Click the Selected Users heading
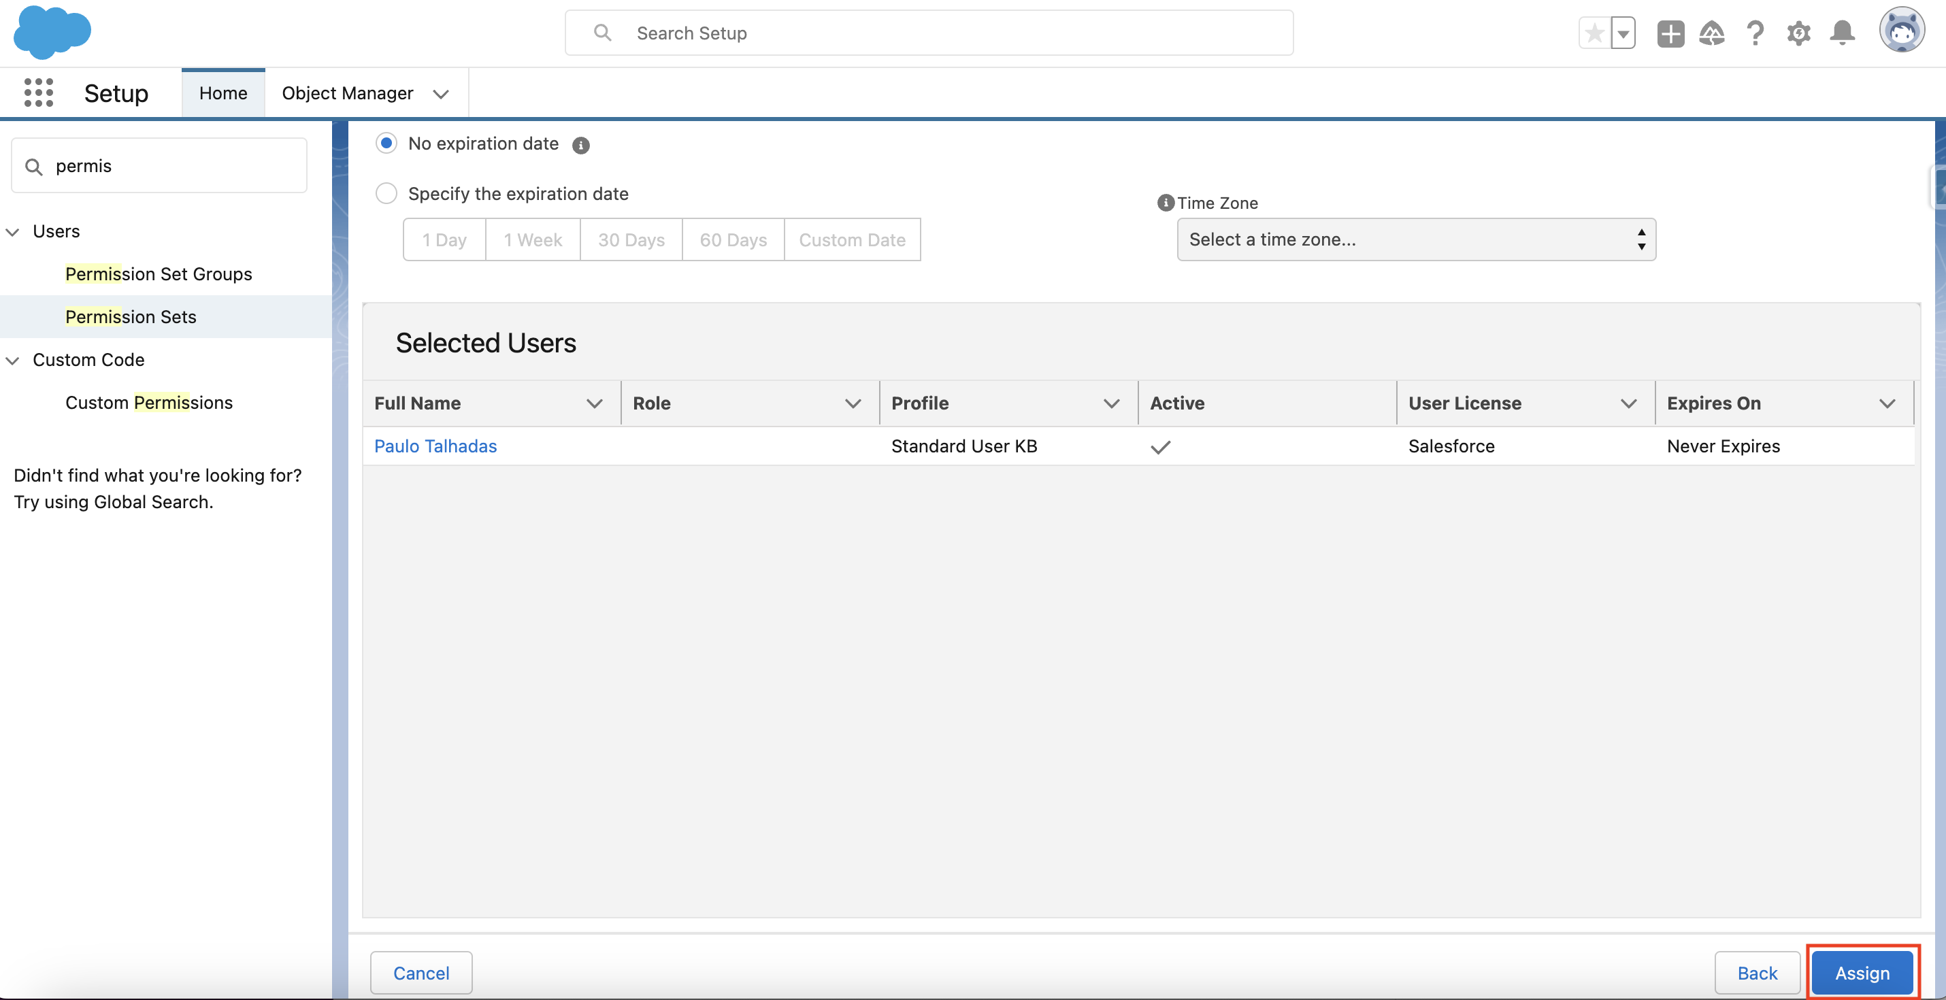This screenshot has width=1946, height=1000. (x=486, y=343)
